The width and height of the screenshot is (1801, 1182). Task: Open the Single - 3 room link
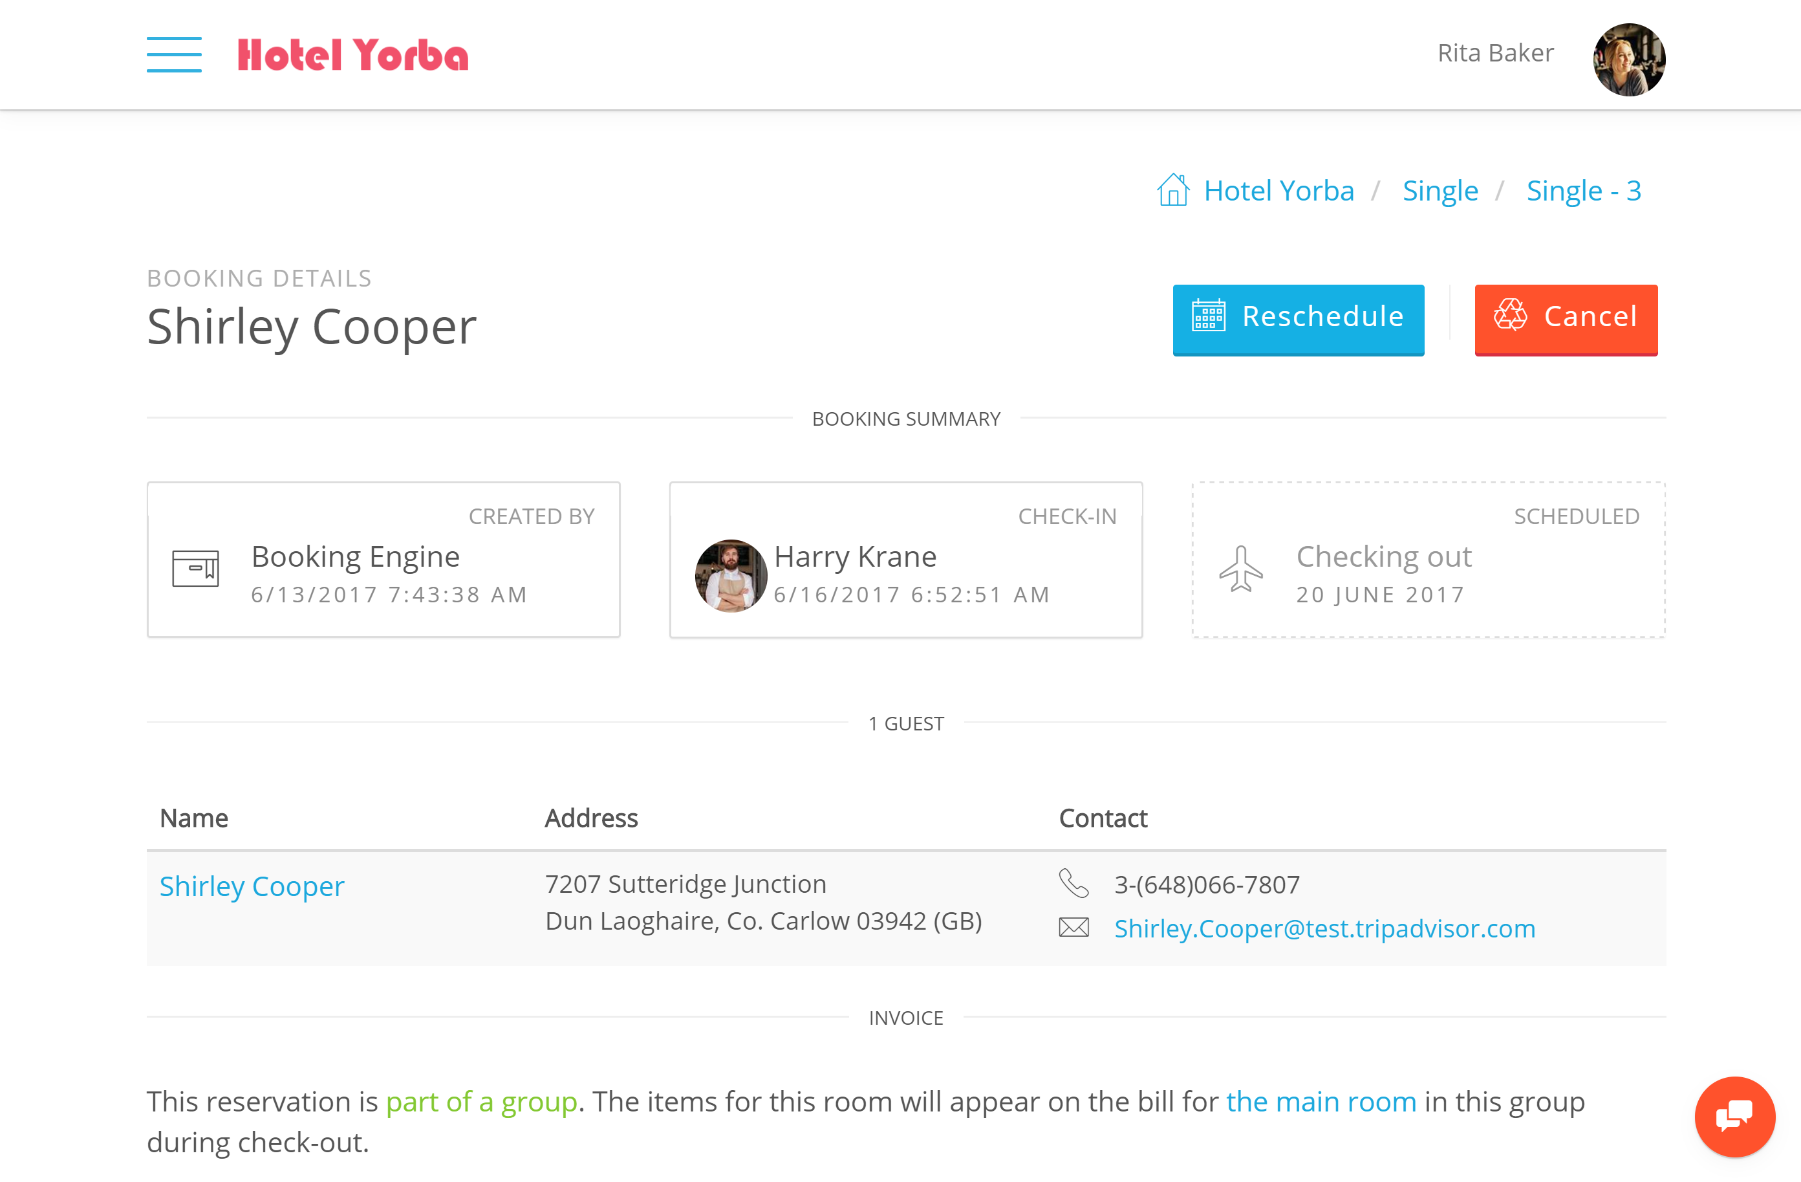coord(1583,192)
